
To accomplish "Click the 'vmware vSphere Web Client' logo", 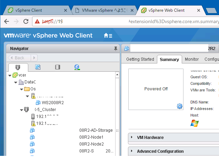I will 48,36.
